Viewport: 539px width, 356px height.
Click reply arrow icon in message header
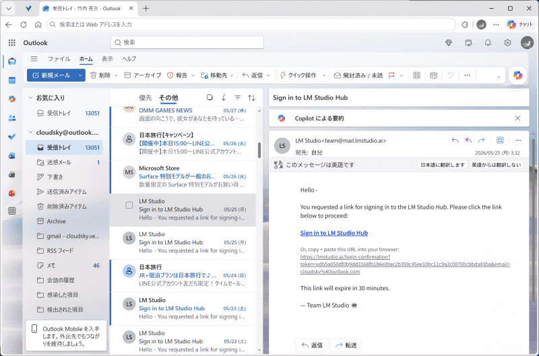455,140
